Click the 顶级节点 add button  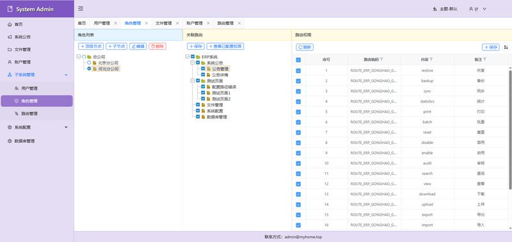pos(91,47)
